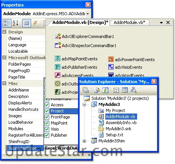This screenshot has width=175, height=164.
Task: Select the RegisterForAllUsers property
Action: [26, 135]
